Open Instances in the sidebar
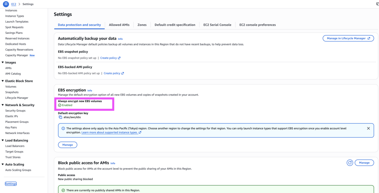 pyautogui.click(x=11, y=10)
